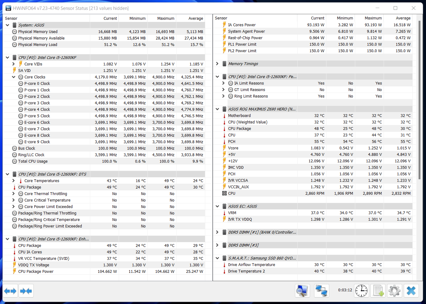The width and height of the screenshot is (426, 304).
Task: Click left pane Current column header
Action: coord(104,18)
